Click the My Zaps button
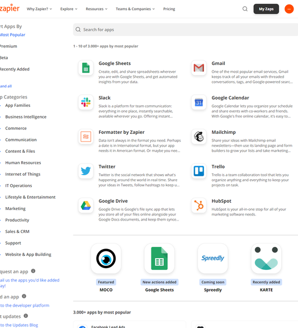This screenshot has width=298, height=328. [x=266, y=9]
